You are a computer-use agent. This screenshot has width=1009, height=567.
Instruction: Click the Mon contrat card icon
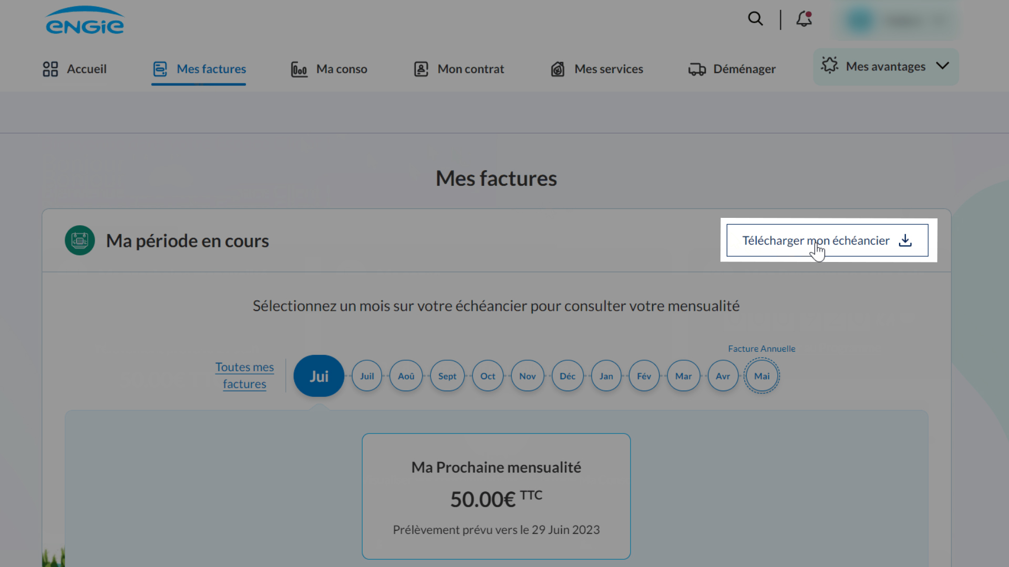click(420, 69)
